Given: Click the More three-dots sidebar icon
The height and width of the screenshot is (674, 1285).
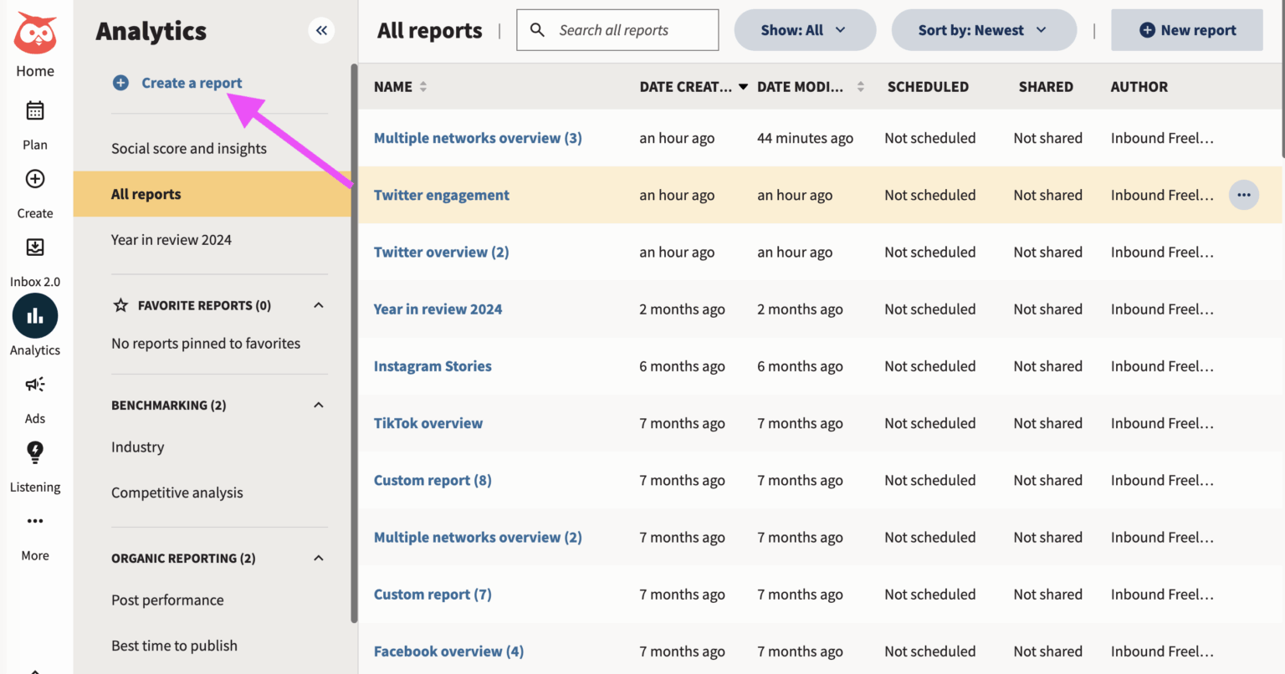Looking at the screenshot, I should pos(35,521).
